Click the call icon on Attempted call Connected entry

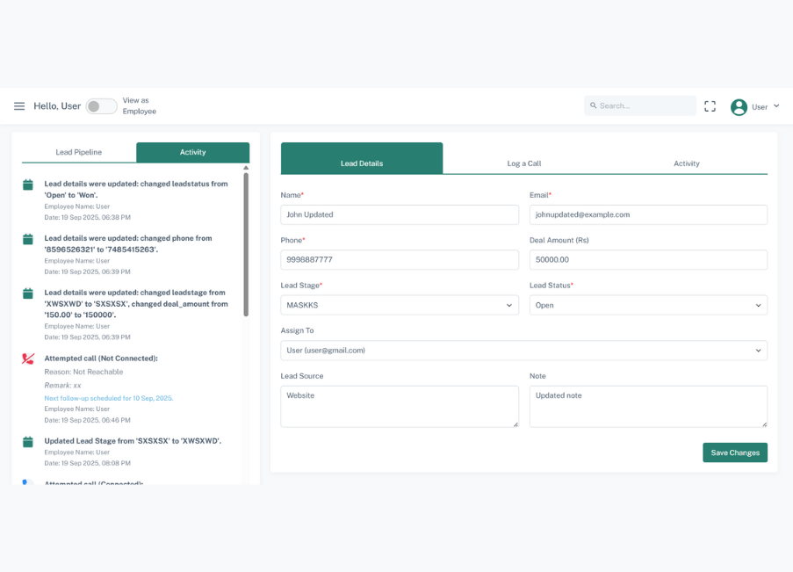[26, 482]
